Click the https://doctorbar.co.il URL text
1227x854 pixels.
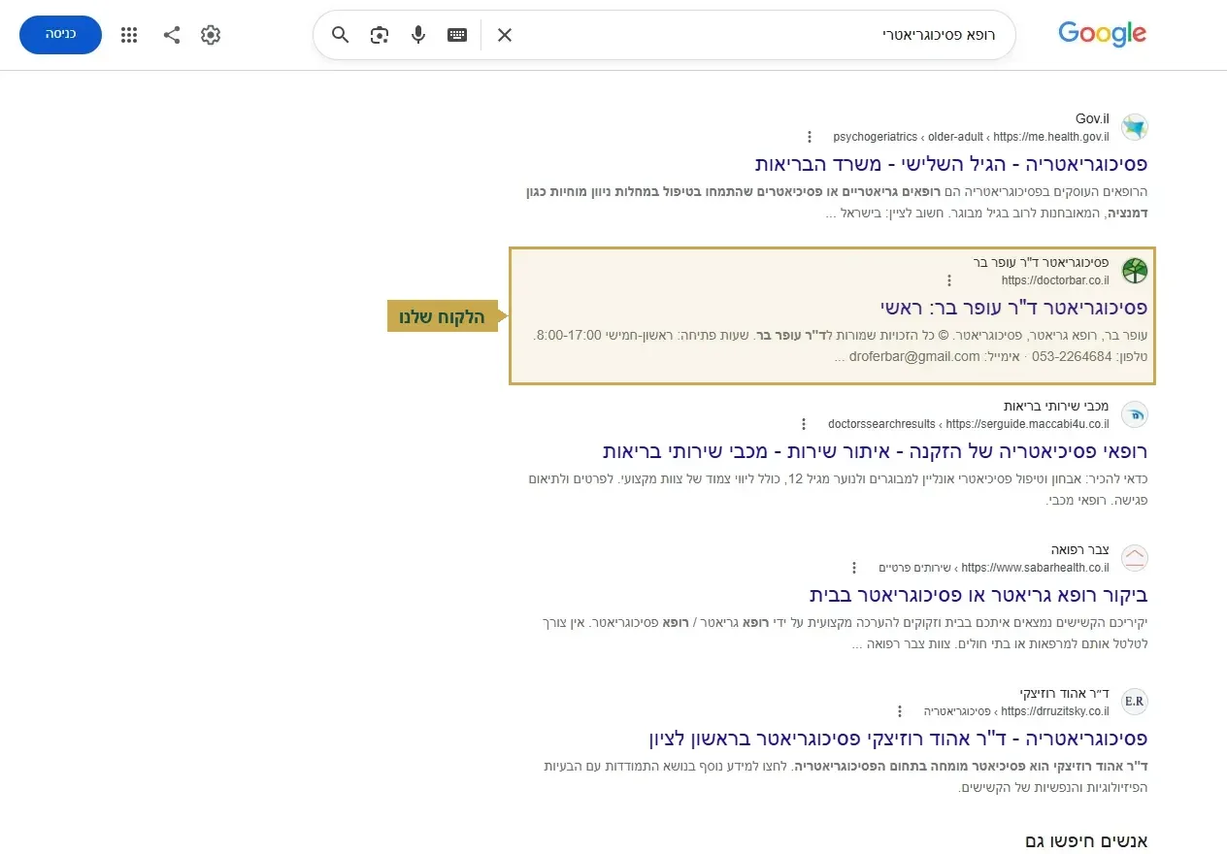point(1055,280)
